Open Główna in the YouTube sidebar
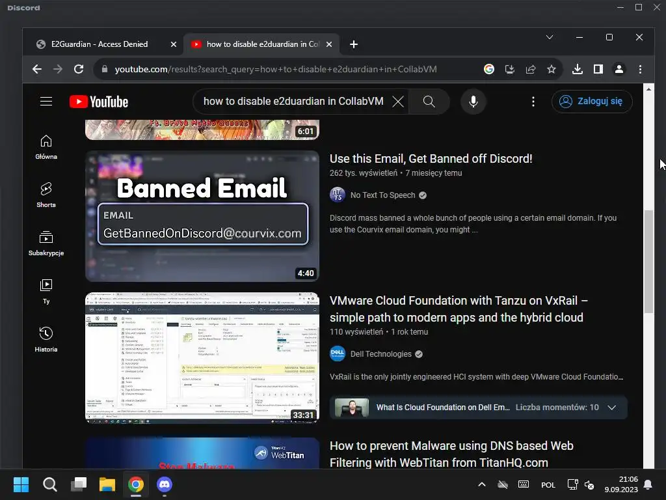The width and height of the screenshot is (666, 500). [x=46, y=148]
